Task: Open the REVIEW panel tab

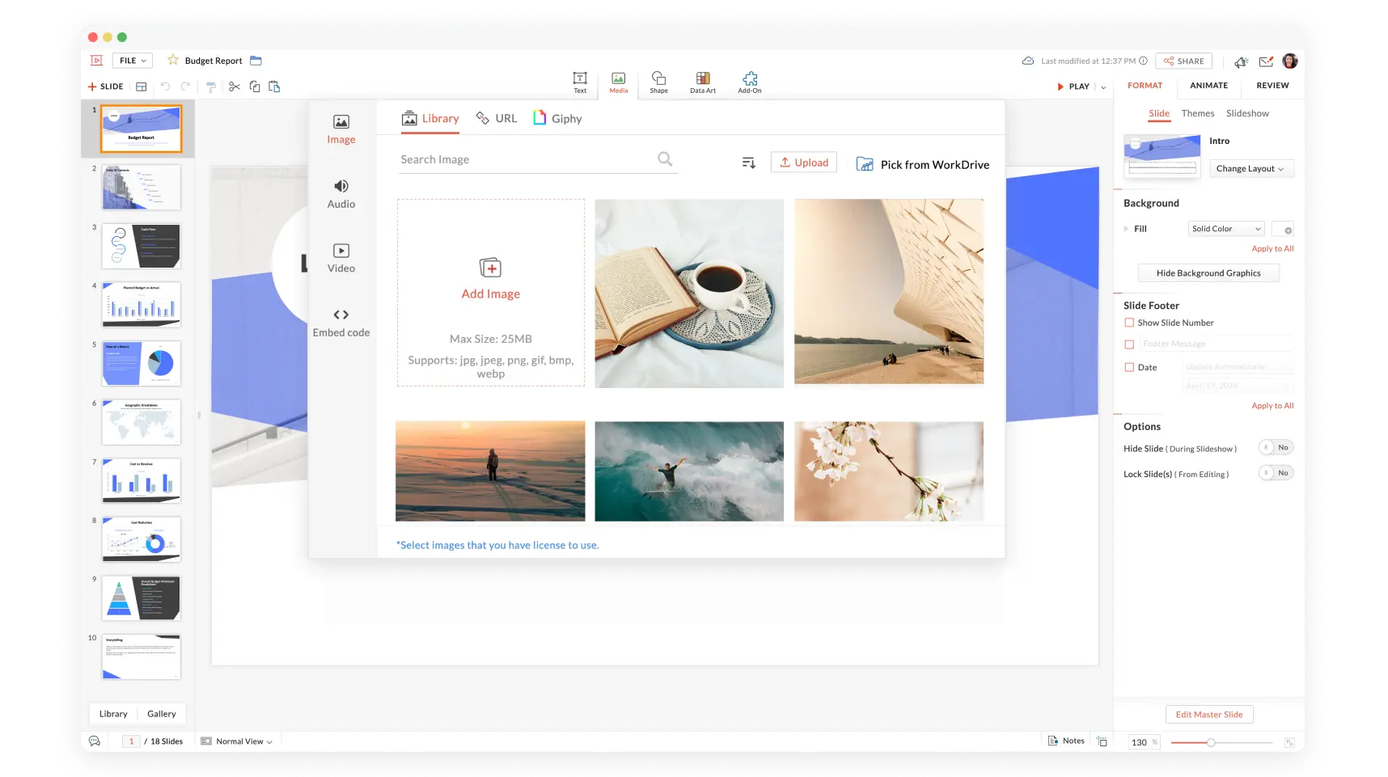Action: click(1272, 86)
